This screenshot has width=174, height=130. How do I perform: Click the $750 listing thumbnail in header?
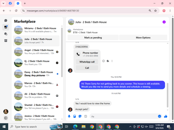pos(69,31)
